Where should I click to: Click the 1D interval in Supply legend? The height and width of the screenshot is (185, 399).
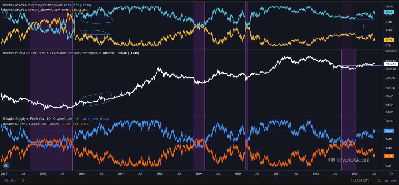click(49, 119)
